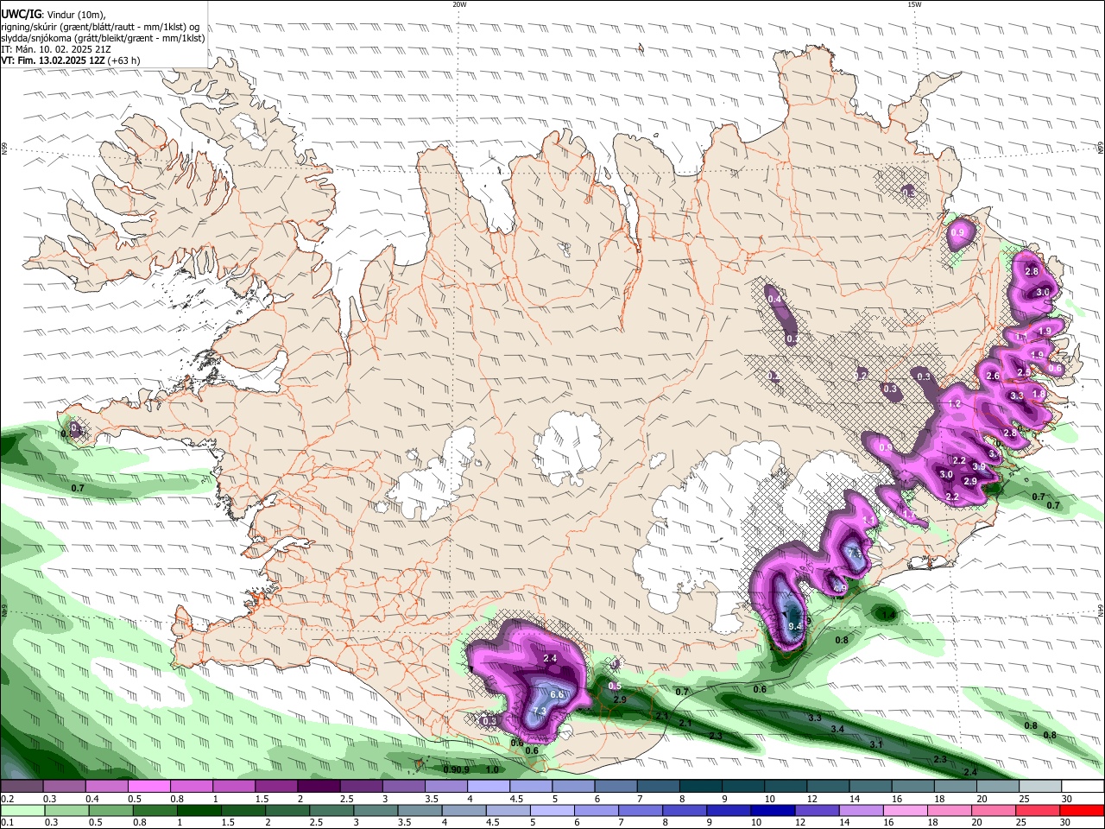The width and height of the screenshot is (1105, 829).
Task: Click the 1.4 rain value off the southeast coast
Action: point(888,615)
